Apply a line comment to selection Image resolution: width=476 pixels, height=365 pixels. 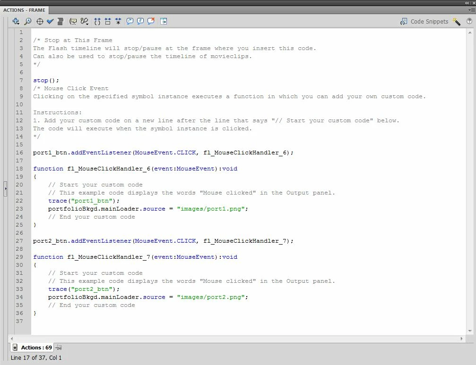tap(140, 21)
